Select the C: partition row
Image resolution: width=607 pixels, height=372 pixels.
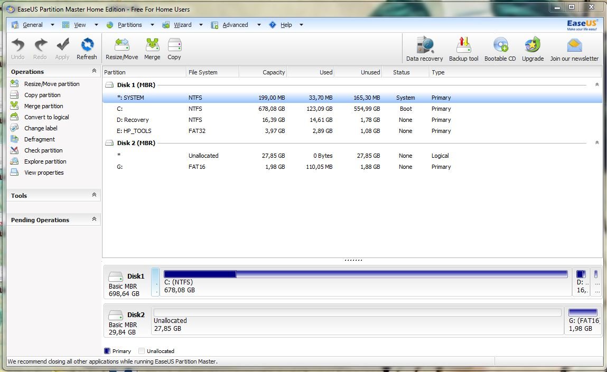[352, 109]
